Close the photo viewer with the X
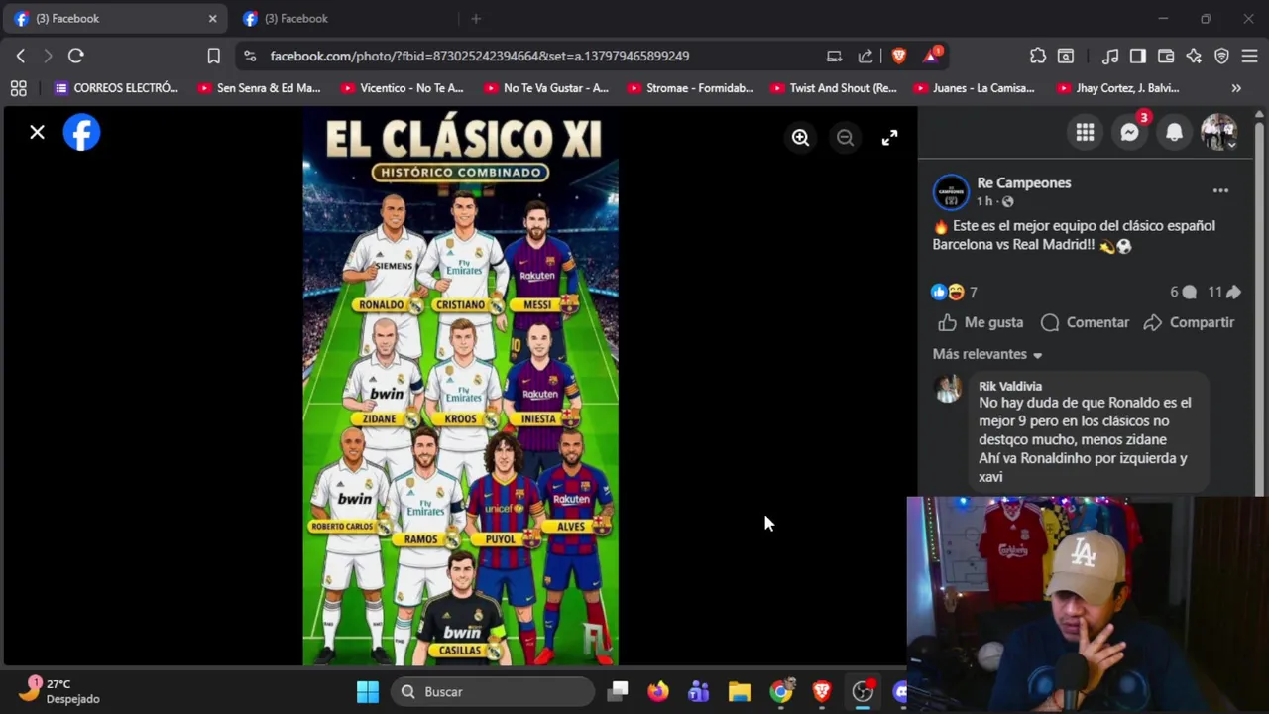 37,132
